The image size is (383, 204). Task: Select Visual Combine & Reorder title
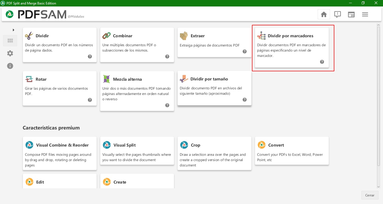[62, 145]
